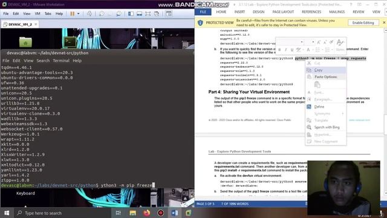387x218 pixels.
Task: Click the Enable Editing button
Action: (x=363, y=23)
